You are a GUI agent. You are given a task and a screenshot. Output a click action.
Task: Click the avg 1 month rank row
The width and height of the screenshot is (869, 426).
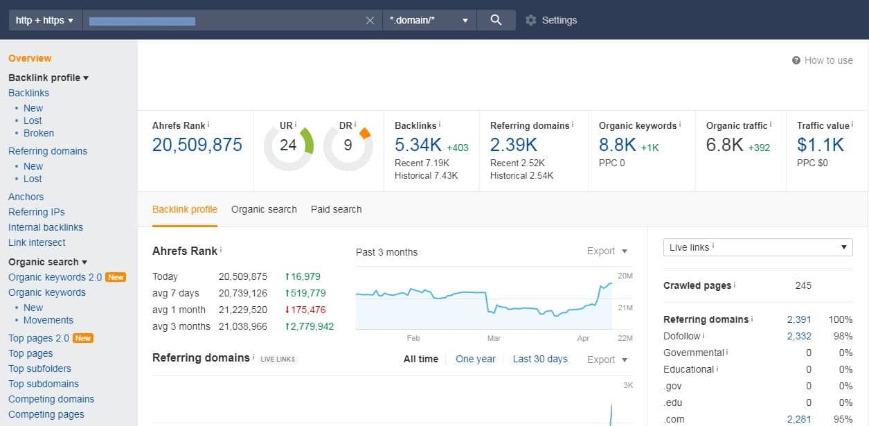coord(243,310)
